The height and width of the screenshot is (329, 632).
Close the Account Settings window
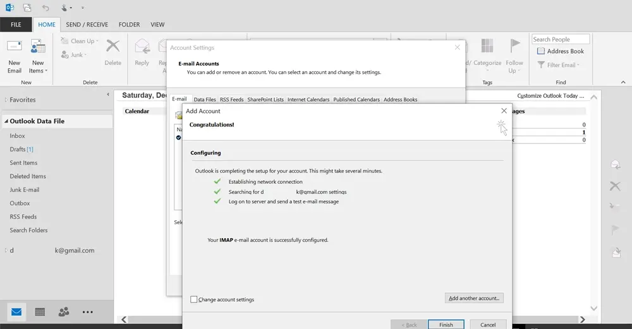coord(458,47)
